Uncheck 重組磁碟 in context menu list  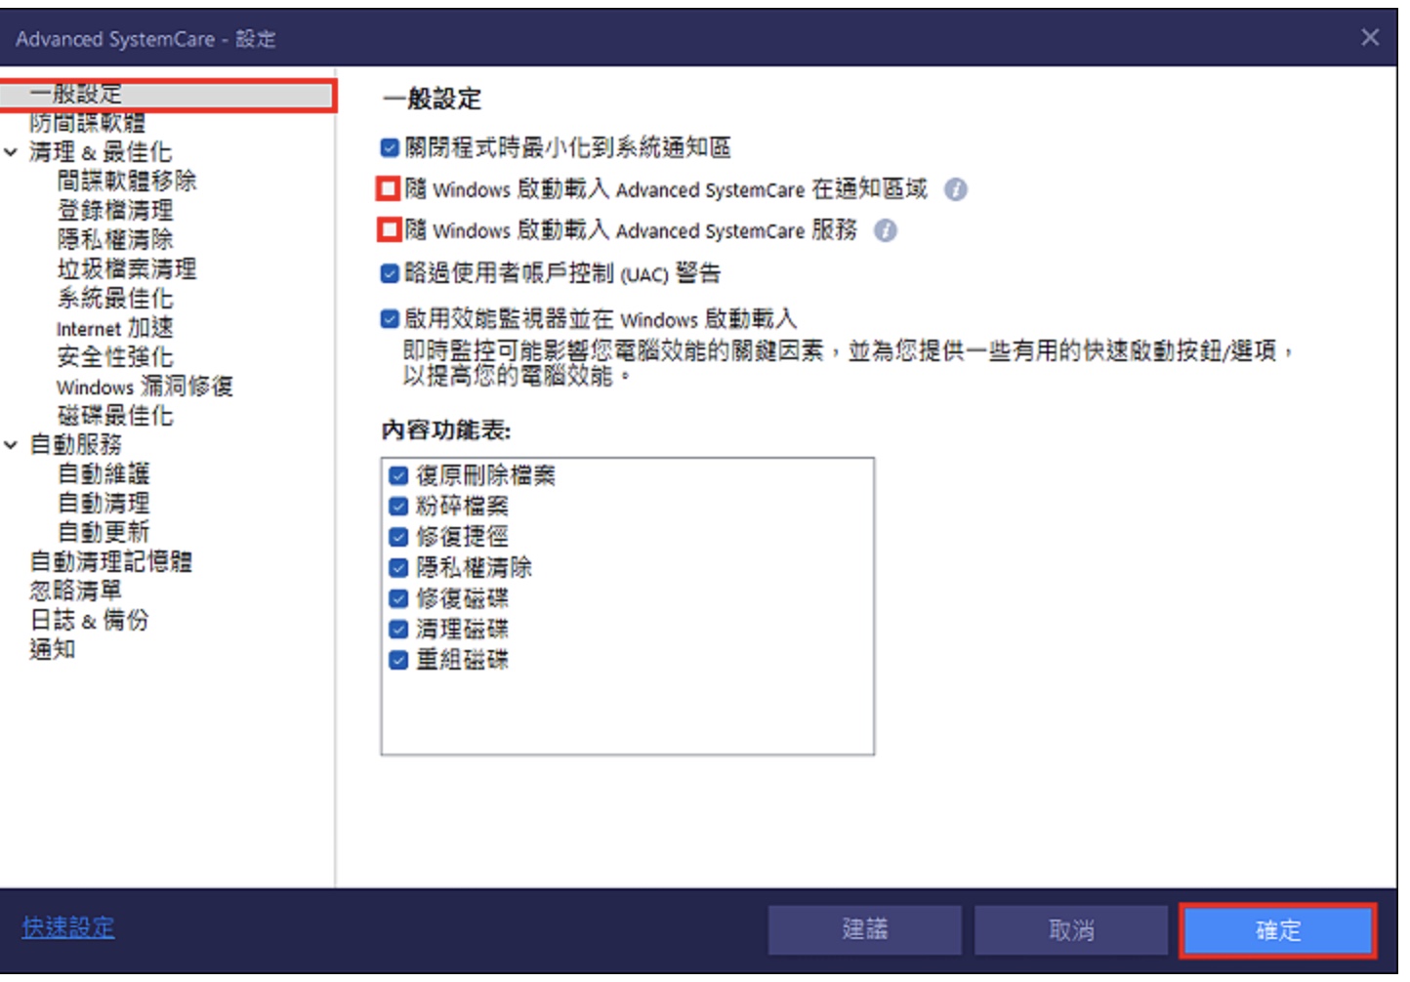[398, 661]
